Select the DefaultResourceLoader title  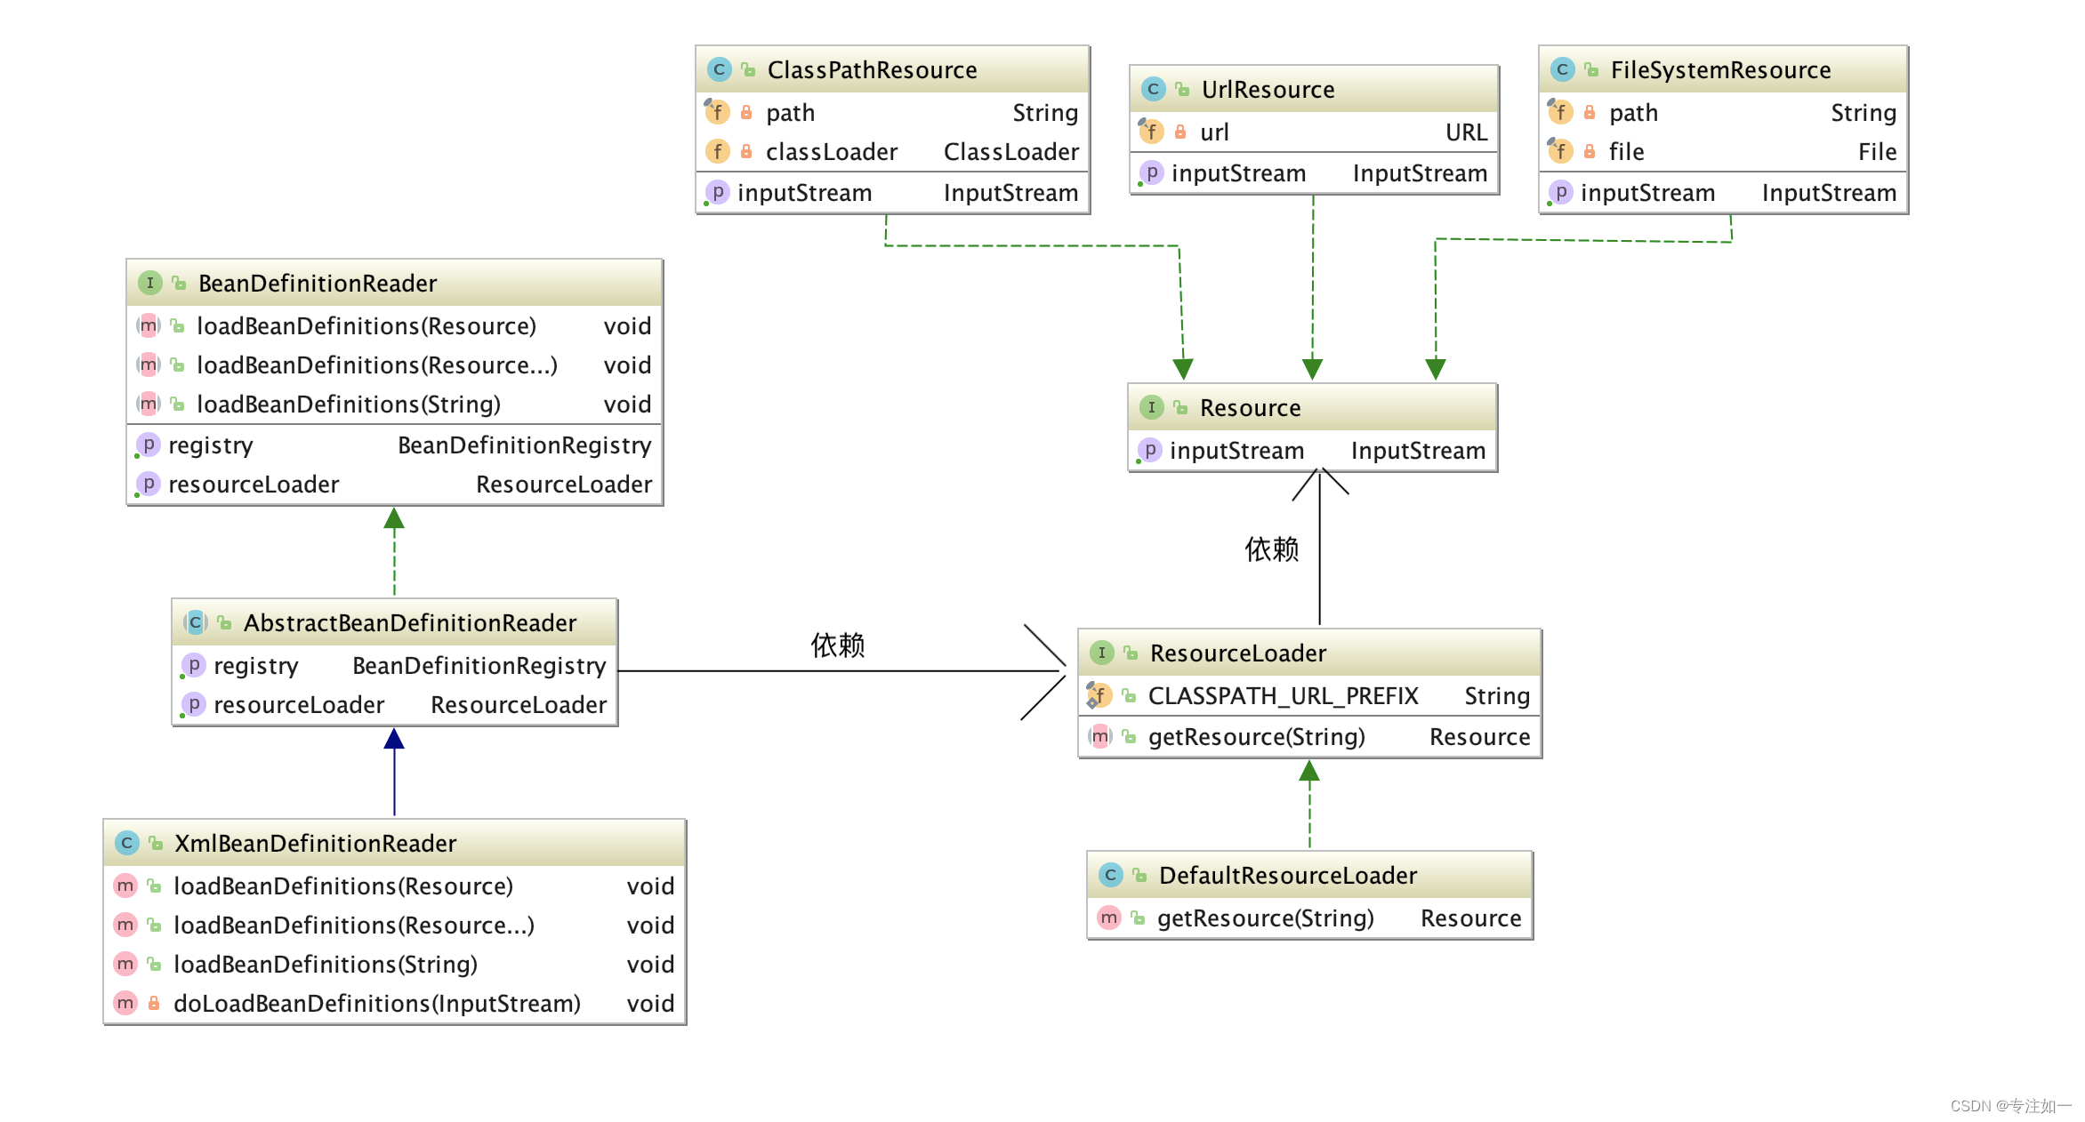[1288, 875]
